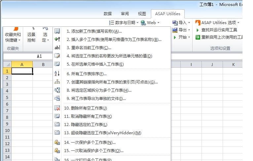The image size is (253, 161).
Task: Choose menu item 7 创建索引页
Action: pyautogui.click(x=112, y=82)
